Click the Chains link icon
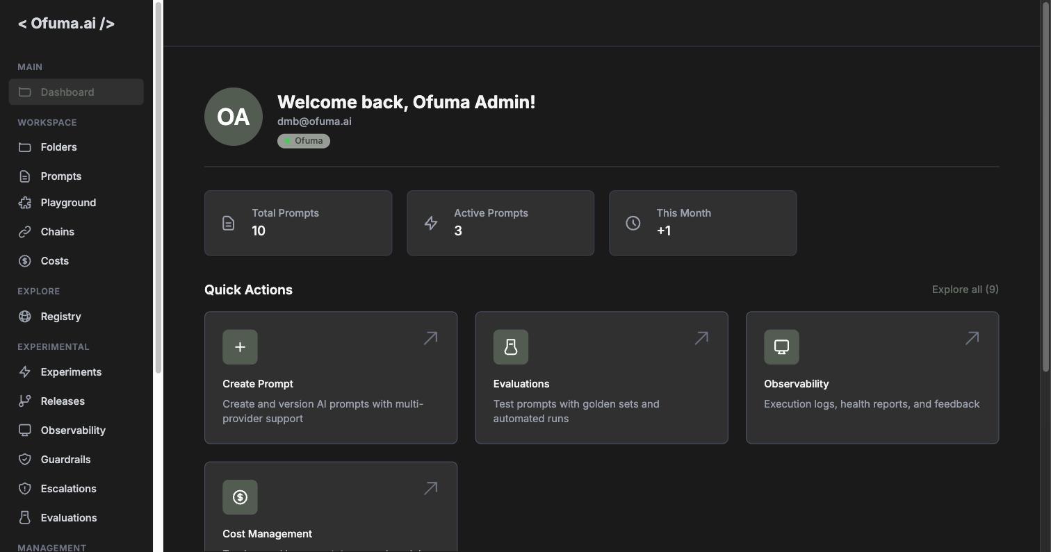The width and height of the screenshot is (1051, 552). point(25,232)
